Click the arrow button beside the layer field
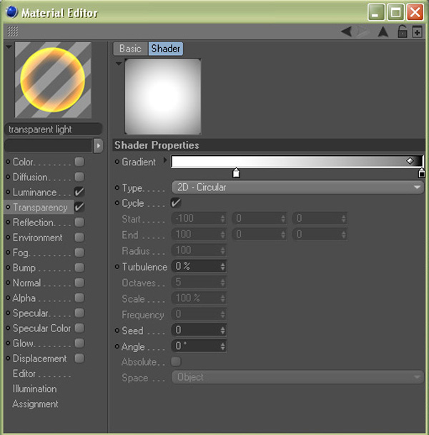 99,145
